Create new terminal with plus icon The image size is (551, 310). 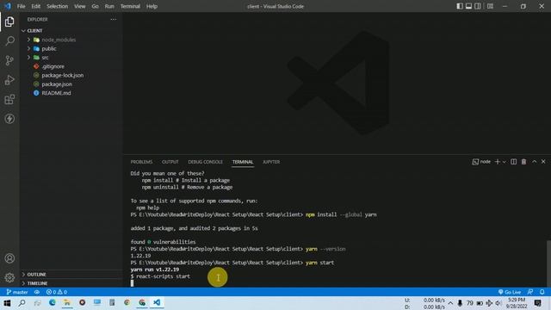click(498, 162)
